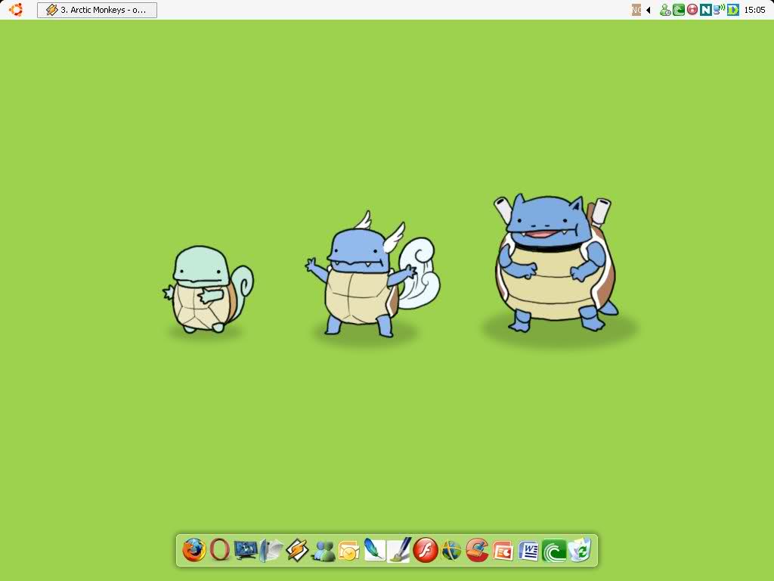774x581 pixels.
Task: Open Messenger tray icon with clock
Action: [665, 10]
